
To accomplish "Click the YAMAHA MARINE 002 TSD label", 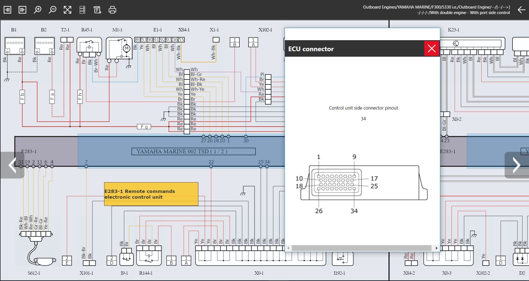I will pos(194,151).
